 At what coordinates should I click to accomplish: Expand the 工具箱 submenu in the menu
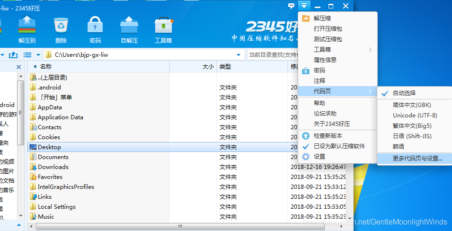(x=337, y=50)
